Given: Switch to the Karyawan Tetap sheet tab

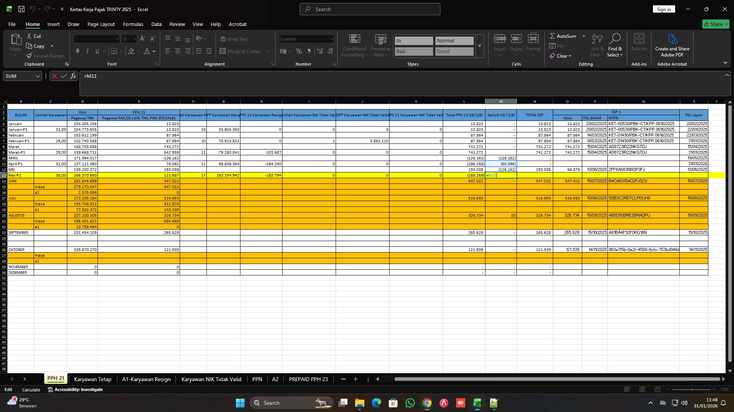Looking at the screenshot, I should (x=93, y=379).
